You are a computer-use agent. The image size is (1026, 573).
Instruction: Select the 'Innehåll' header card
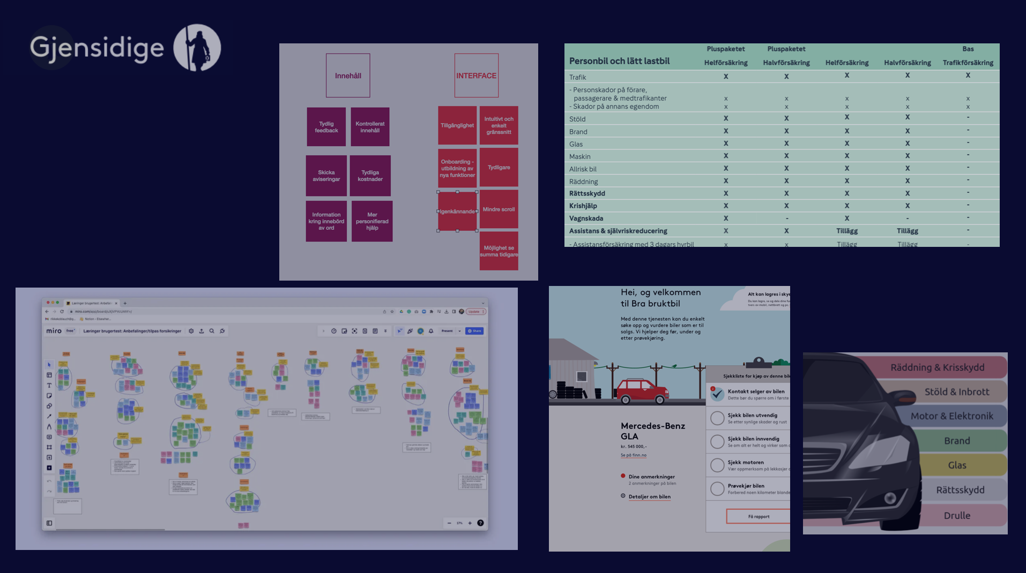(348, 76)
